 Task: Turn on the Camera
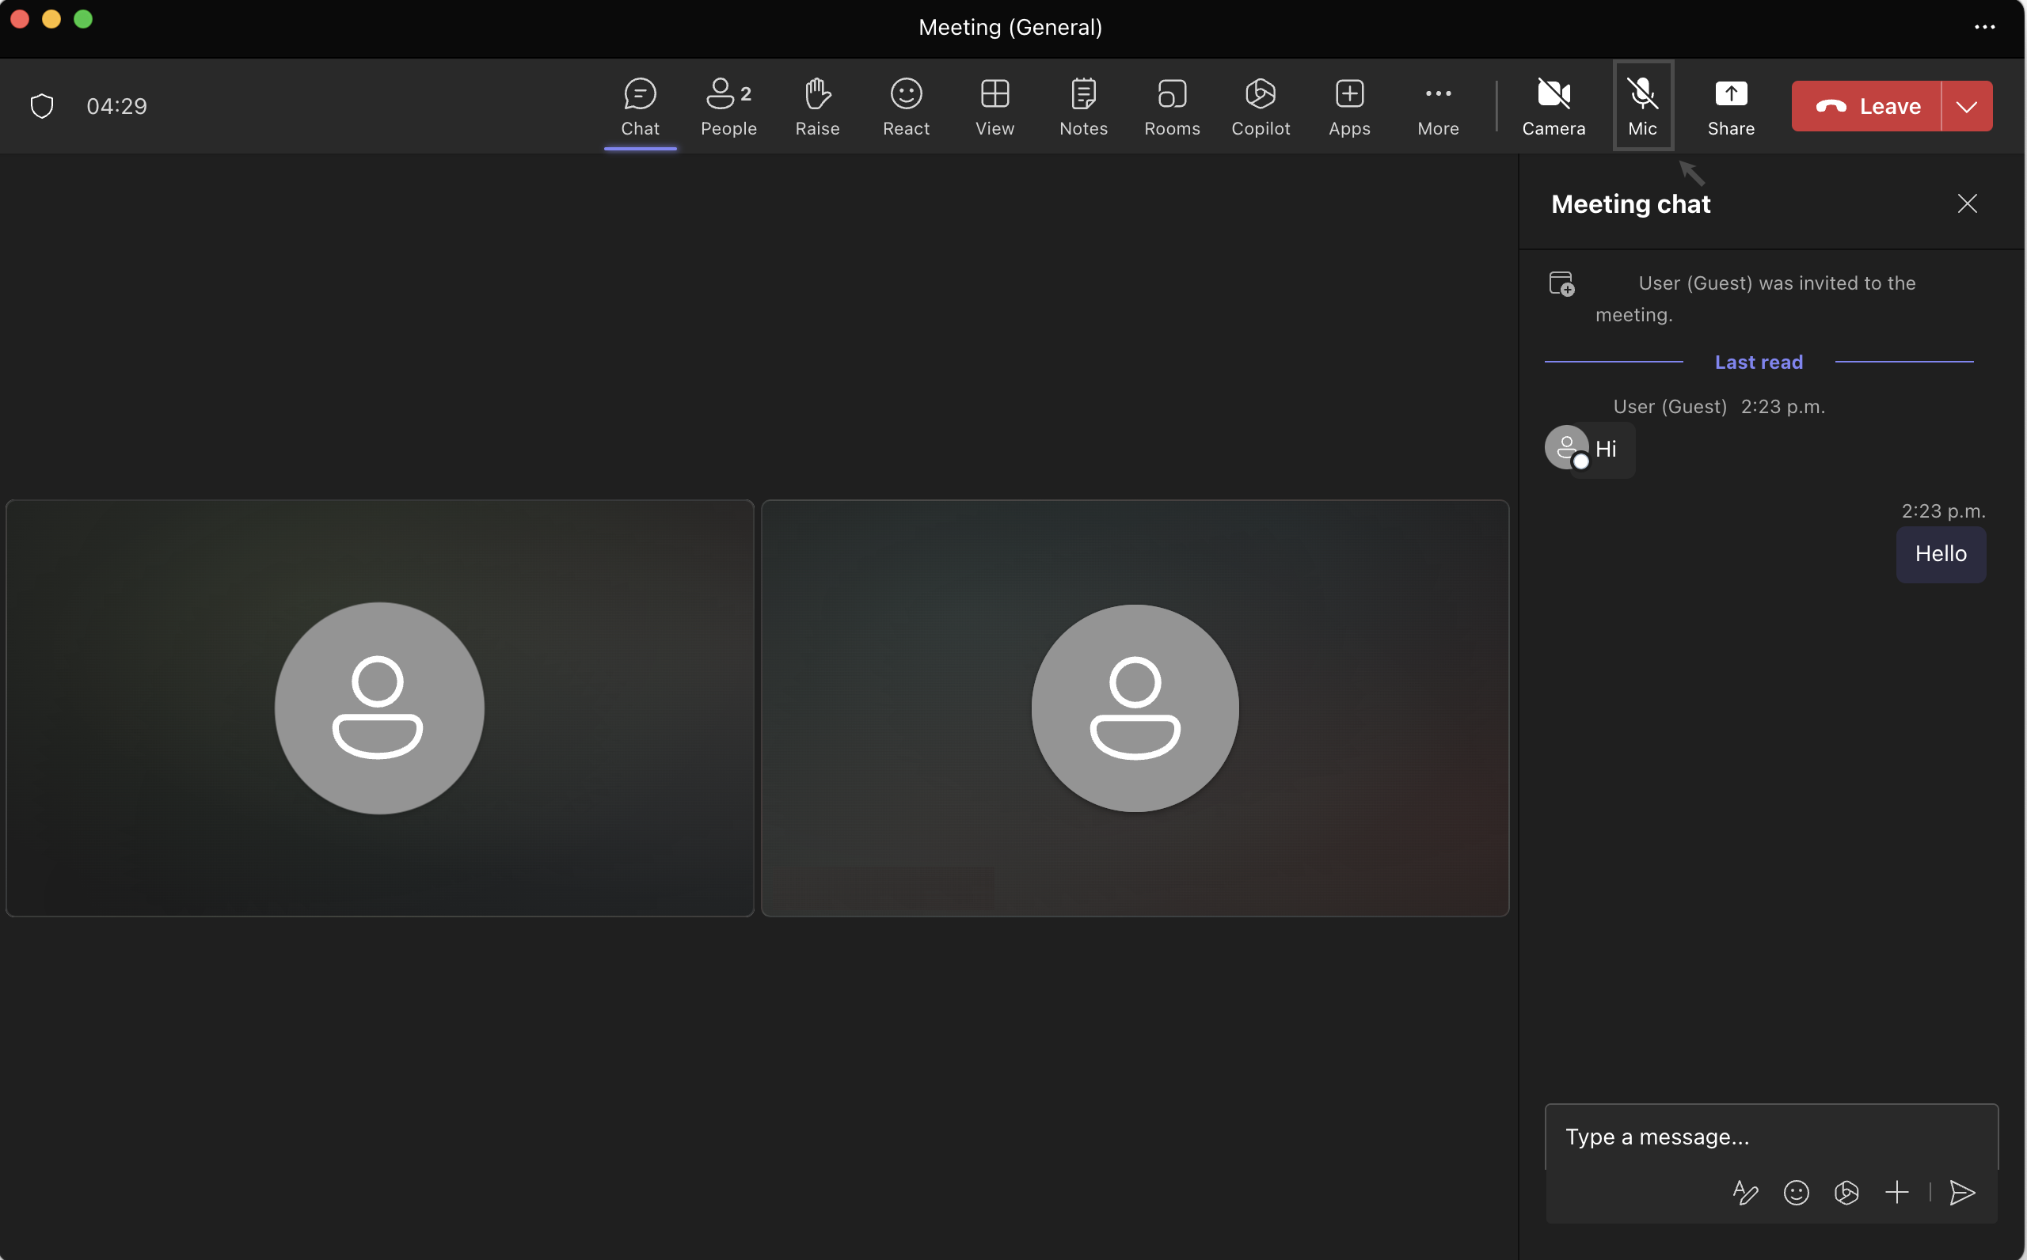tap(1554, 107)
